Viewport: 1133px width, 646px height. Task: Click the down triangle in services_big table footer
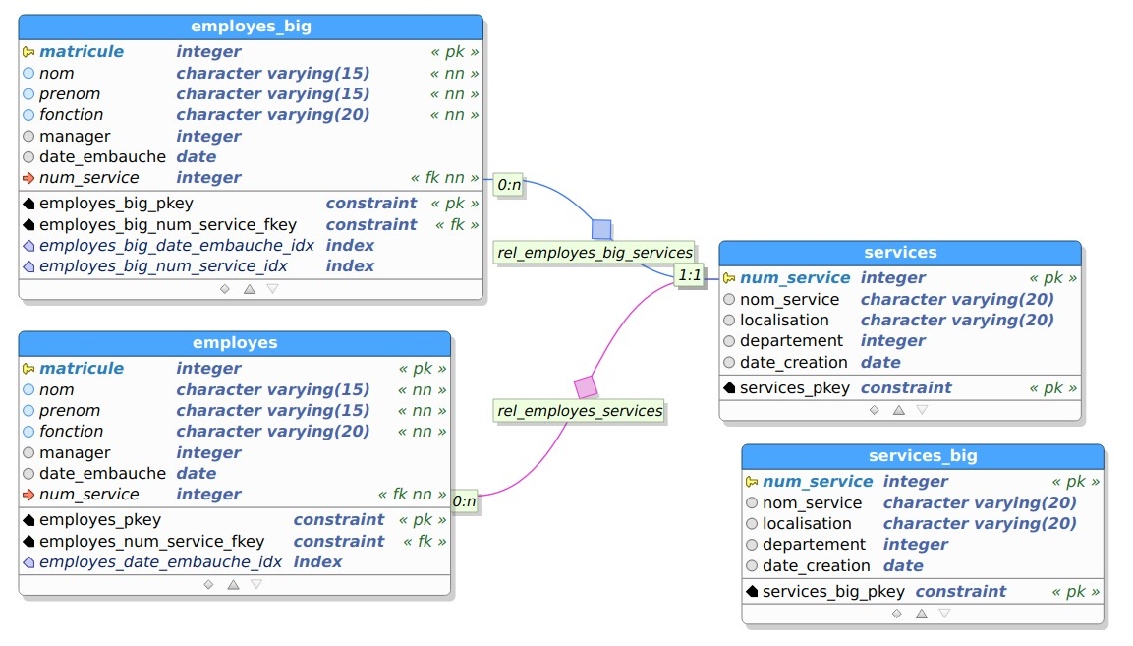(x=944, y=614)
